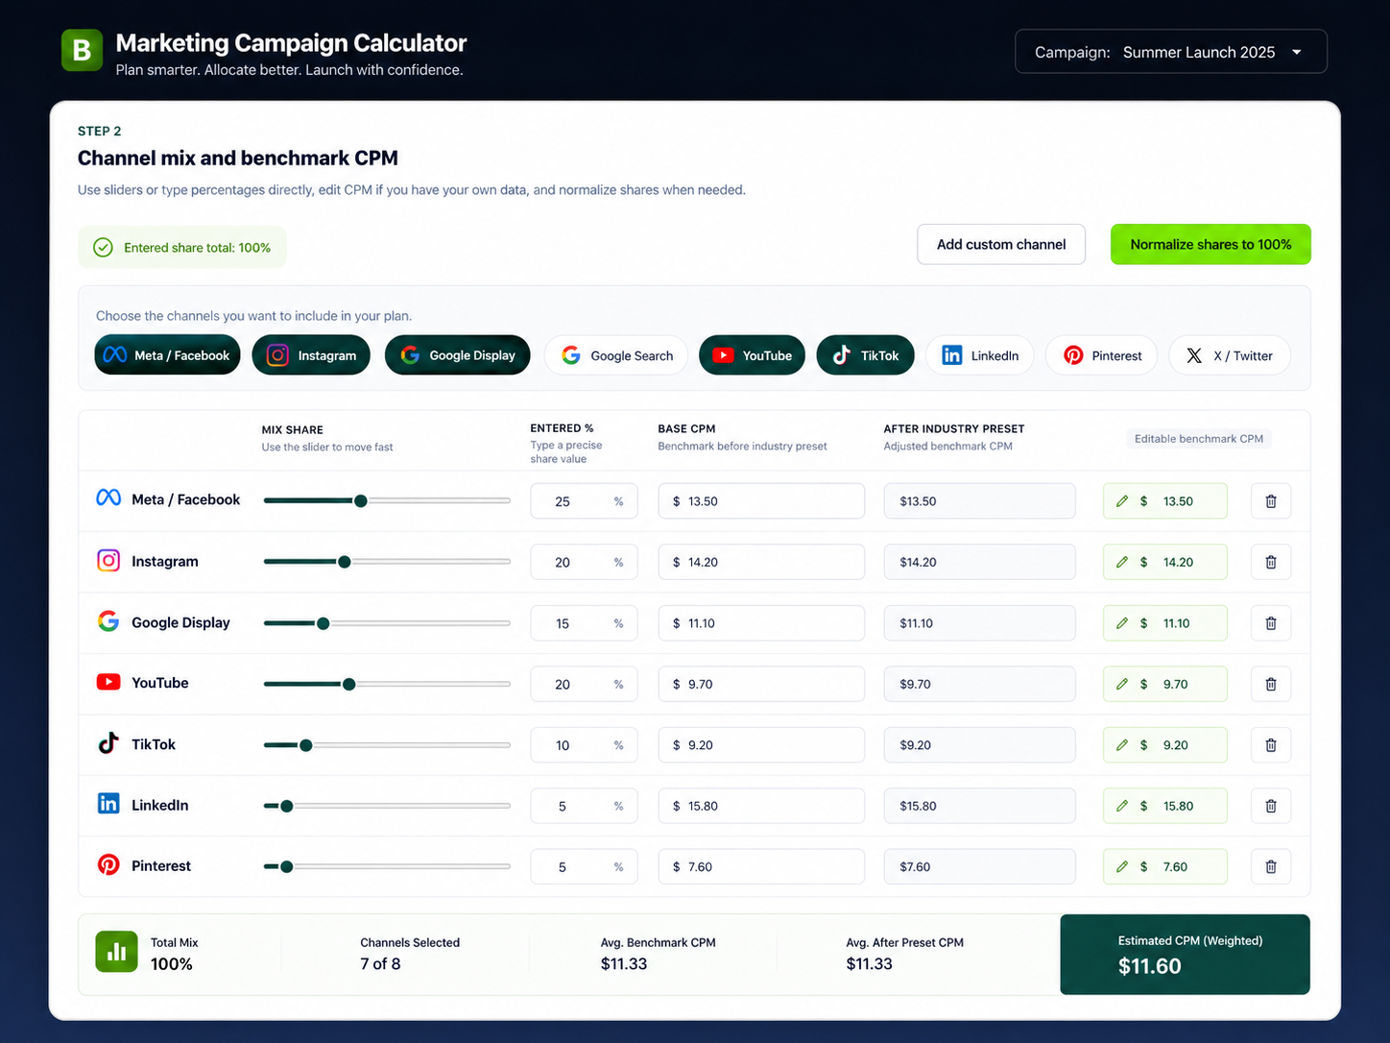1390x1043 pixels.
Task: Click the Estimated CPM (Weighted) $11.60 card
Action: coord(1186,955)
